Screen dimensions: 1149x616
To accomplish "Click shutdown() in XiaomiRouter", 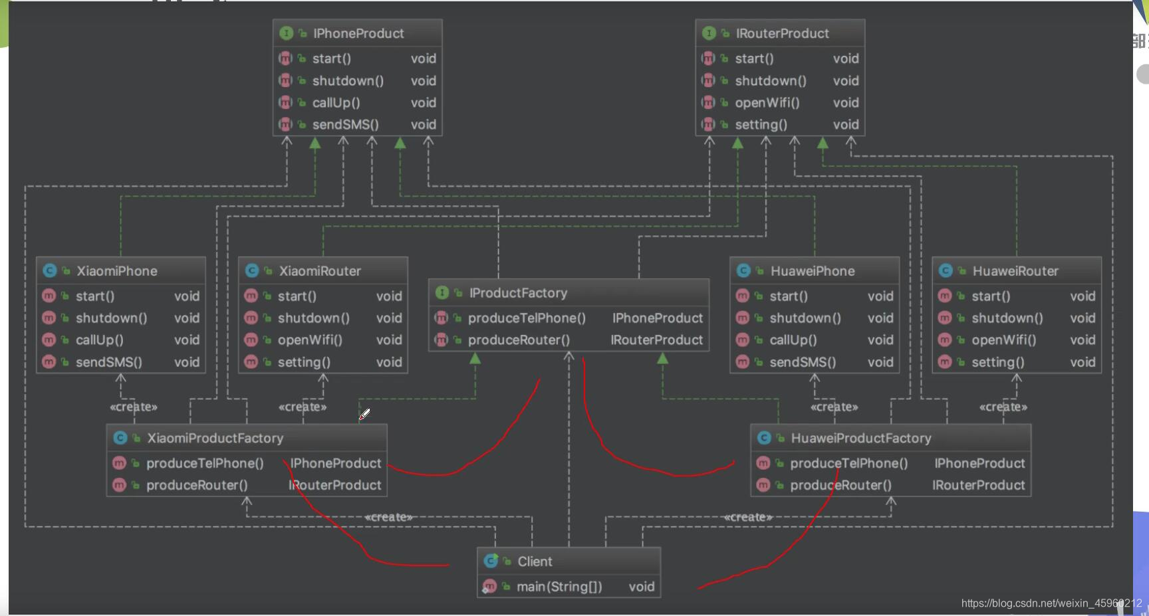I will (313, 318).
